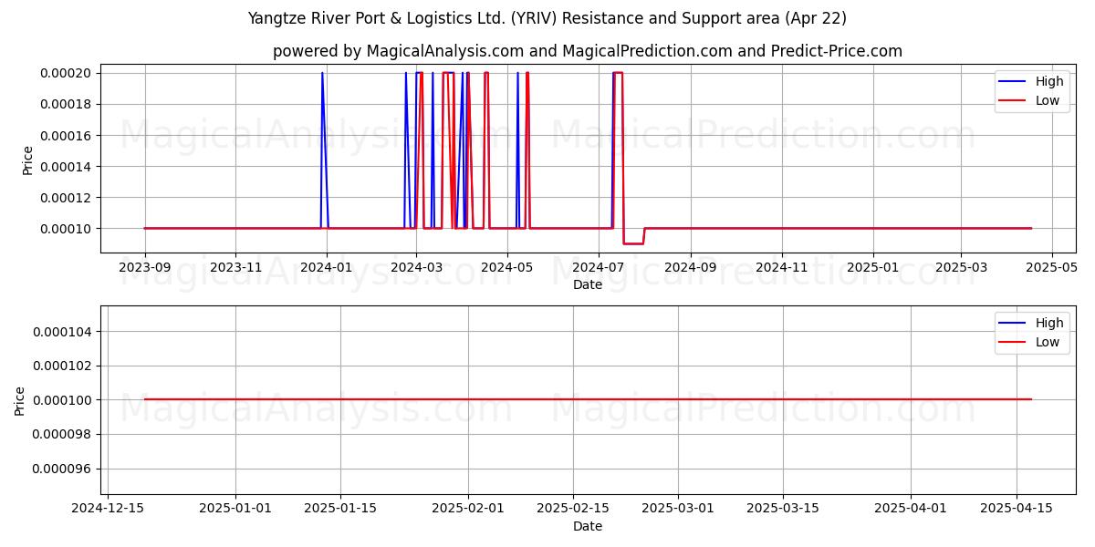Click the 2023-09 x-axis tick label
Image resolution: width=1095 pixels, height=547 pixels.
coord(145,267)
